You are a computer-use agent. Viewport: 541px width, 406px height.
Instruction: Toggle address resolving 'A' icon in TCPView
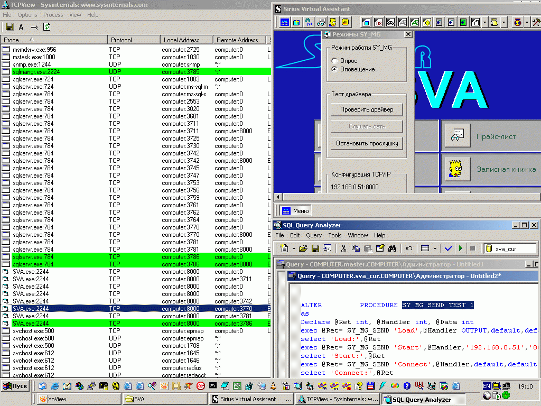pos(21,27)
